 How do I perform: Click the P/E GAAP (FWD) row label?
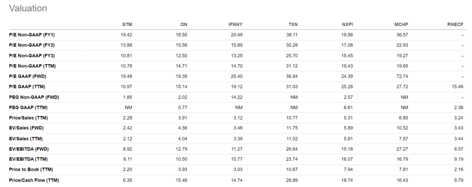tap(29, 76)
